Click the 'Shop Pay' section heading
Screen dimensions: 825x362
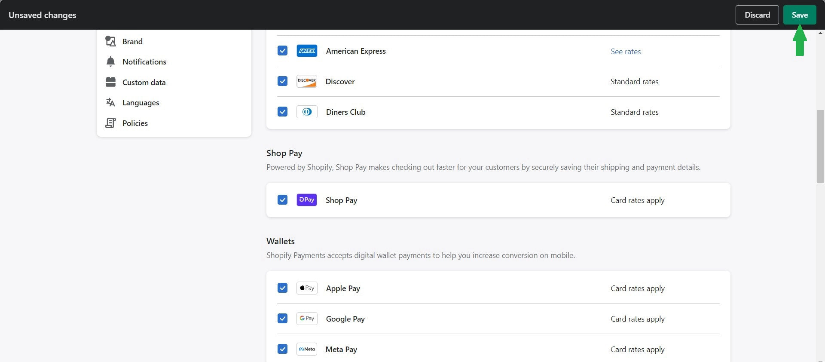click(x=284, y=153)
